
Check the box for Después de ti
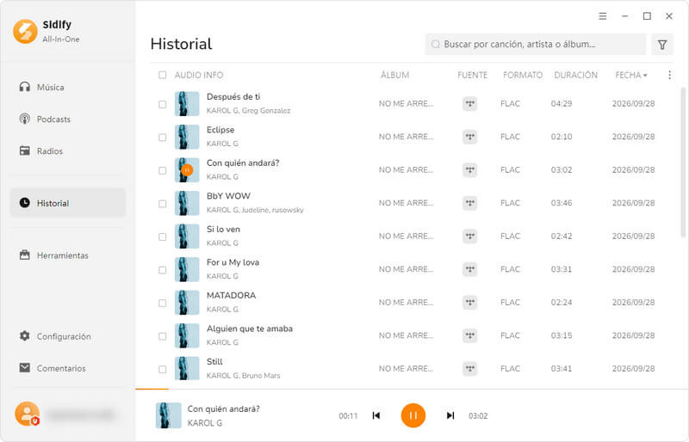coord(162,104)
